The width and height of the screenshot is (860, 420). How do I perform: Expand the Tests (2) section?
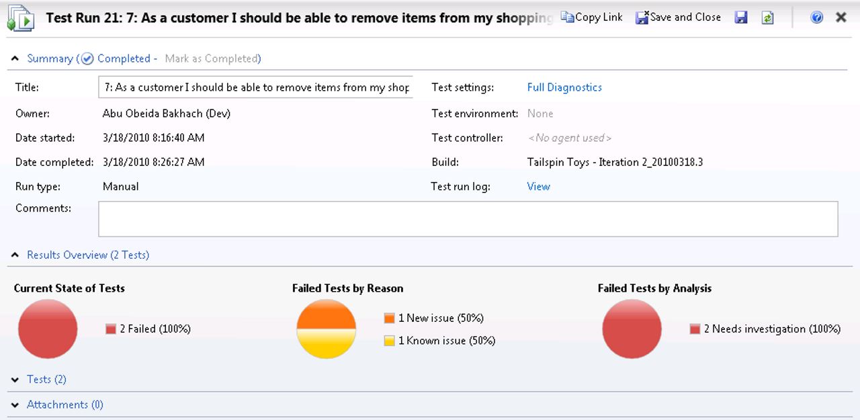[x=15, y=380]
